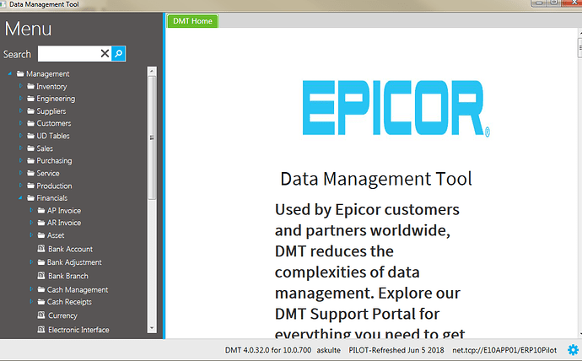Click the UD Tables folder icon
582x361 pixels.
31,136
